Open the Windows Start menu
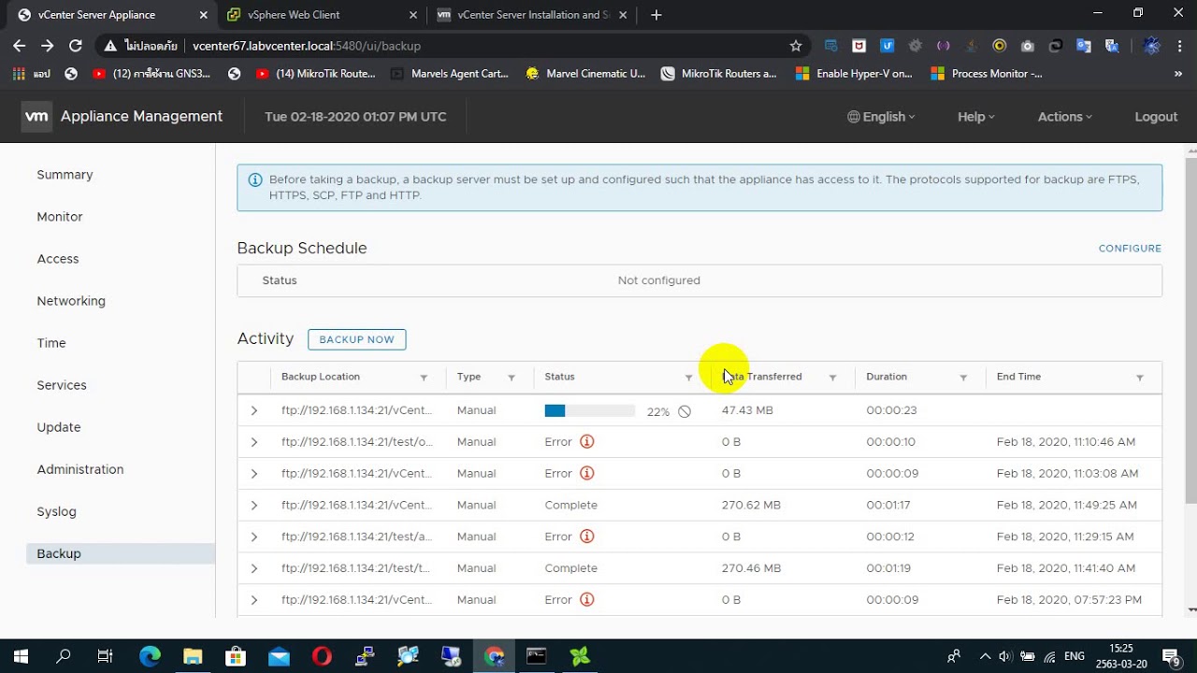The width and height of the screenshot is (1197, 673). 20,656
